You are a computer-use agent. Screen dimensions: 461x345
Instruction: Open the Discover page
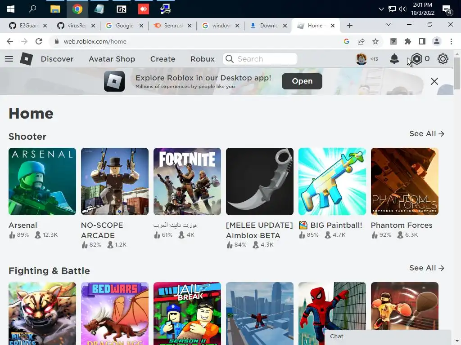57,59
